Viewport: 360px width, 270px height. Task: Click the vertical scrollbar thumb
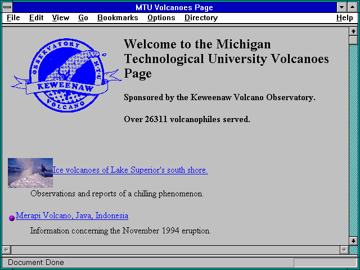click(x=353, y=40)
